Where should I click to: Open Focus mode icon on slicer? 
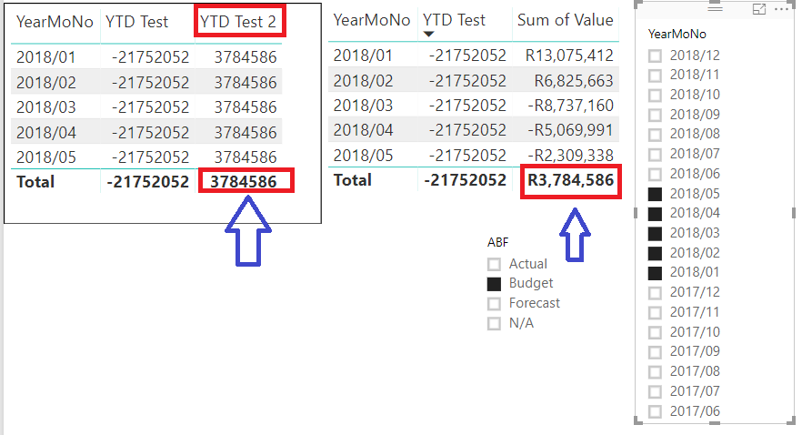point(759,9)
